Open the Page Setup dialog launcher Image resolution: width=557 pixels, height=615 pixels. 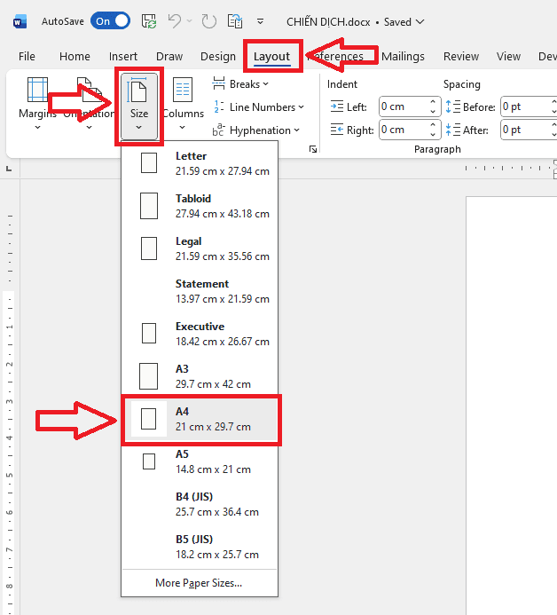tap(312, 150)
